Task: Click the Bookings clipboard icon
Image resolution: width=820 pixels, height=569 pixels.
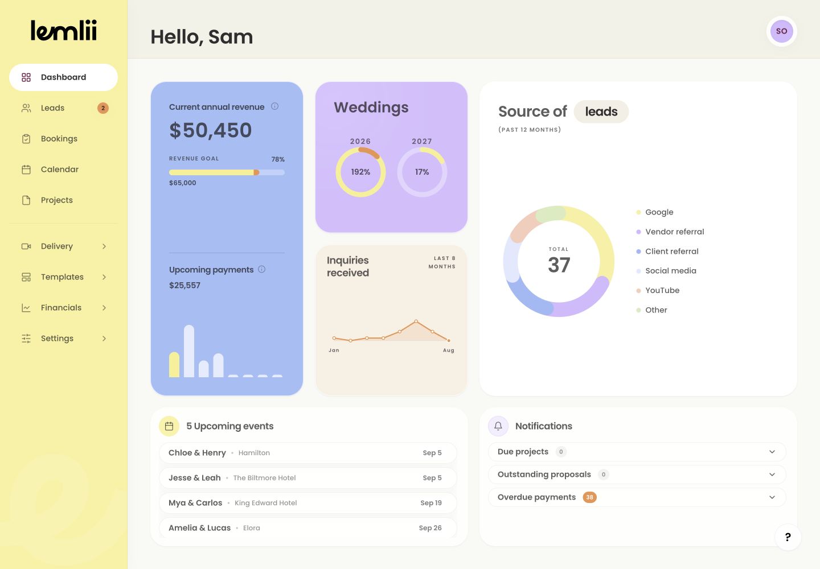Action: point(26,139)
